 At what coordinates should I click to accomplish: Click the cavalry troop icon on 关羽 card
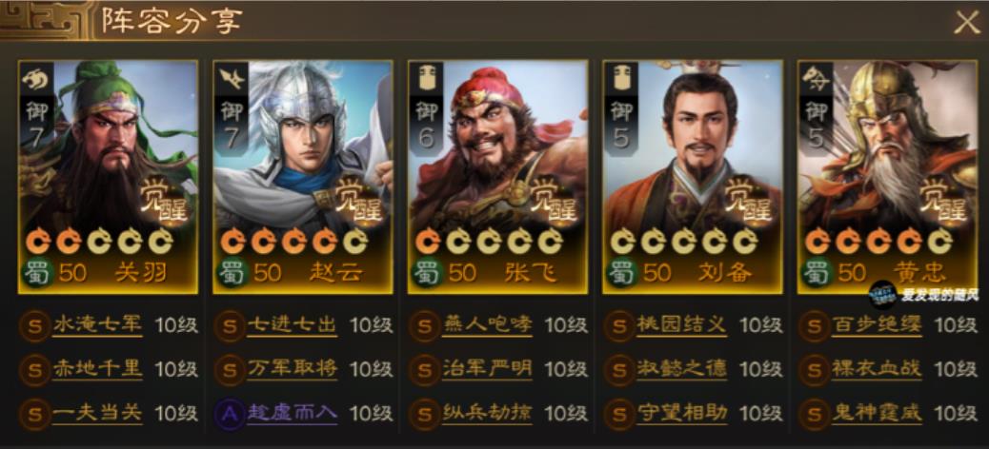(32, 79)
